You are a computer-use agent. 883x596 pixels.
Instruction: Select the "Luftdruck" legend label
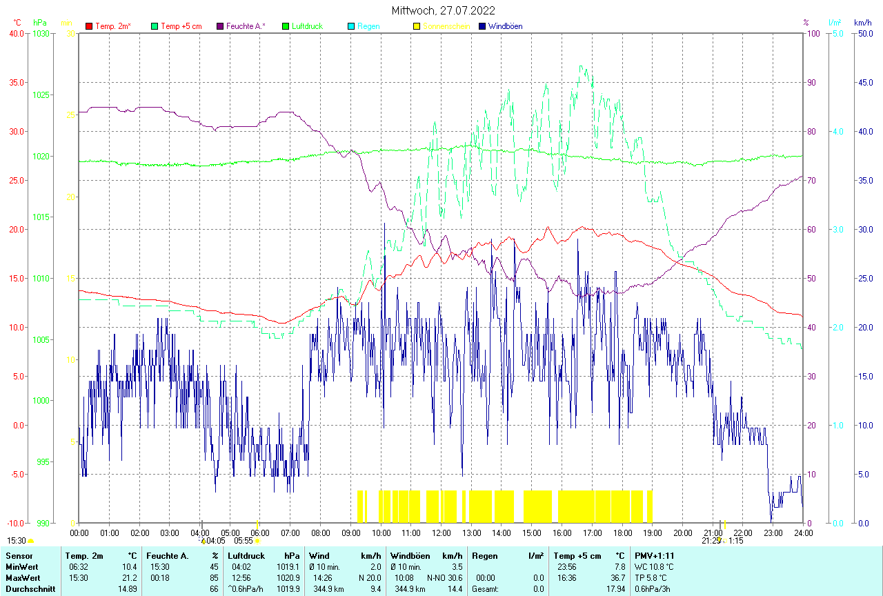308,26
